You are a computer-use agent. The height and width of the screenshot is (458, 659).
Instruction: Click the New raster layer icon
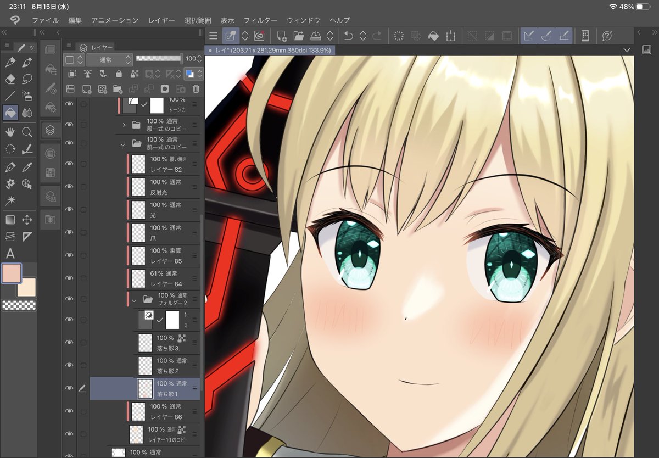click(87, 89)
